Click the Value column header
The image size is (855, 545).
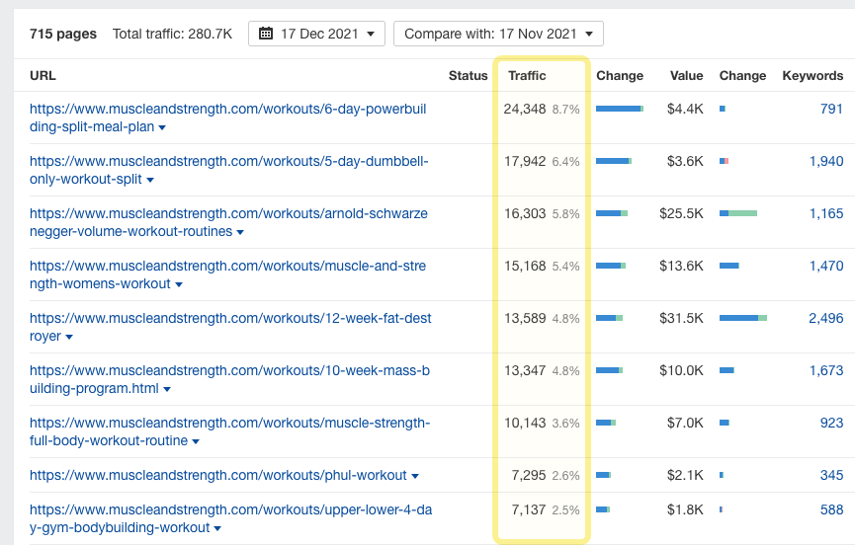pyautogui.click(x=686, y=75)
